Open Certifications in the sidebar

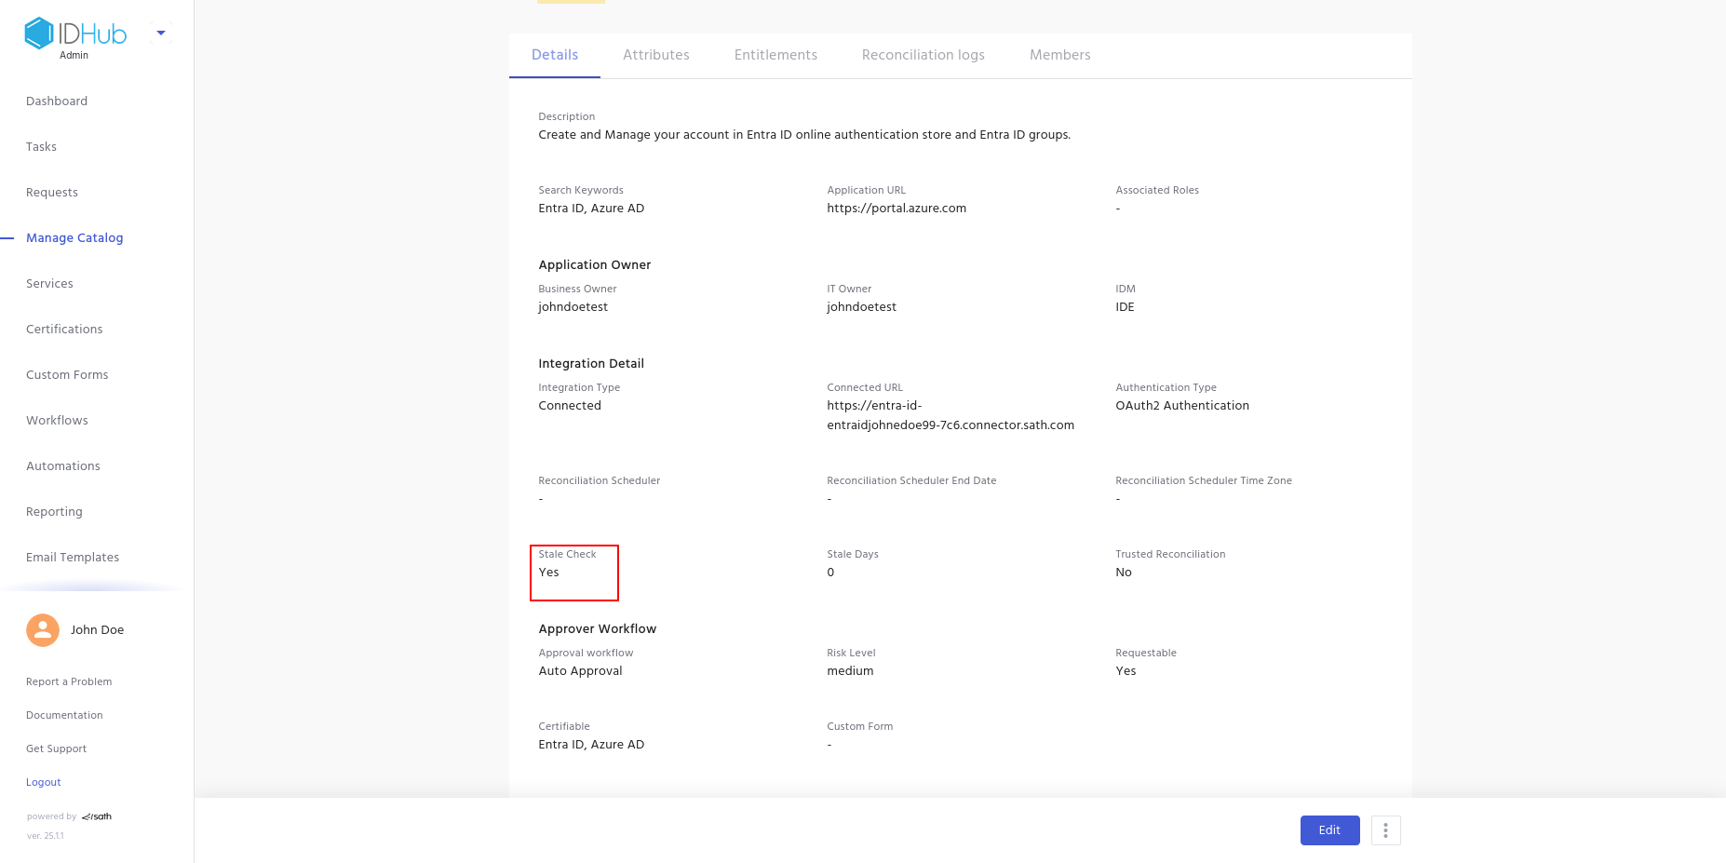[x=64, y=330]
